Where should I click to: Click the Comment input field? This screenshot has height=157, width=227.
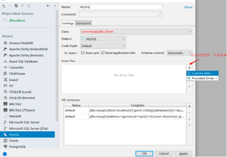click(120, 14)
